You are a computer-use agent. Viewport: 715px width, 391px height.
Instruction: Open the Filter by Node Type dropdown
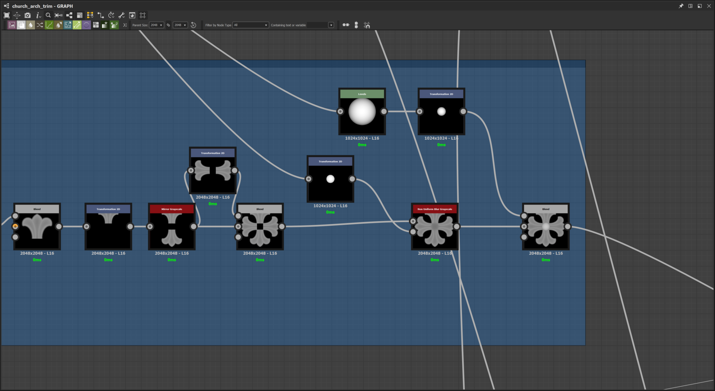[251, 25]
